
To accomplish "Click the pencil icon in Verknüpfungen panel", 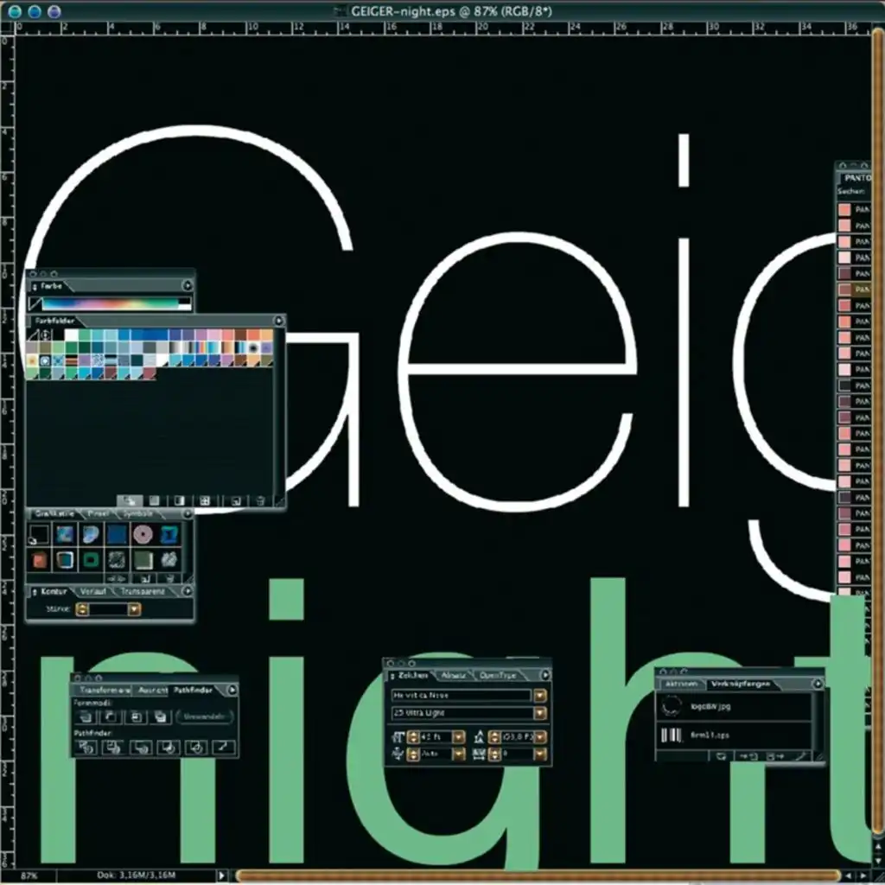I will point(800,756).
